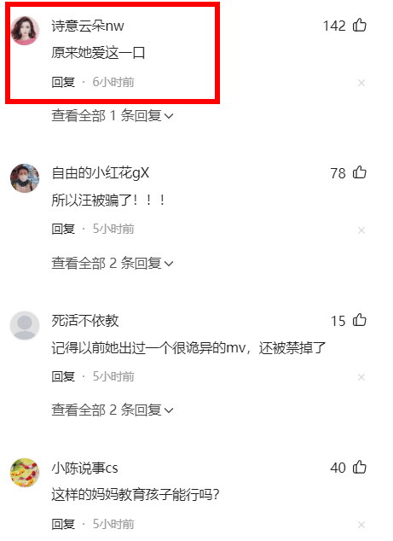
Task: Open 诗意云朵nw's avatar
Action: [25, 31]
